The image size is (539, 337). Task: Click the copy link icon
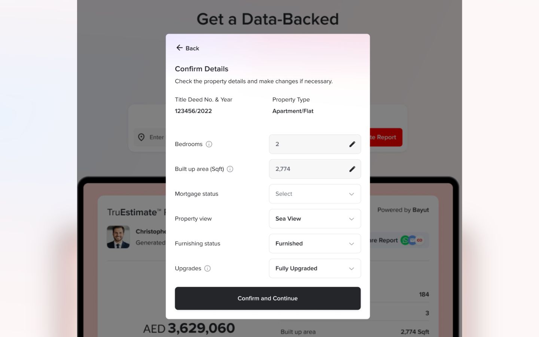[x=420, y=240]
